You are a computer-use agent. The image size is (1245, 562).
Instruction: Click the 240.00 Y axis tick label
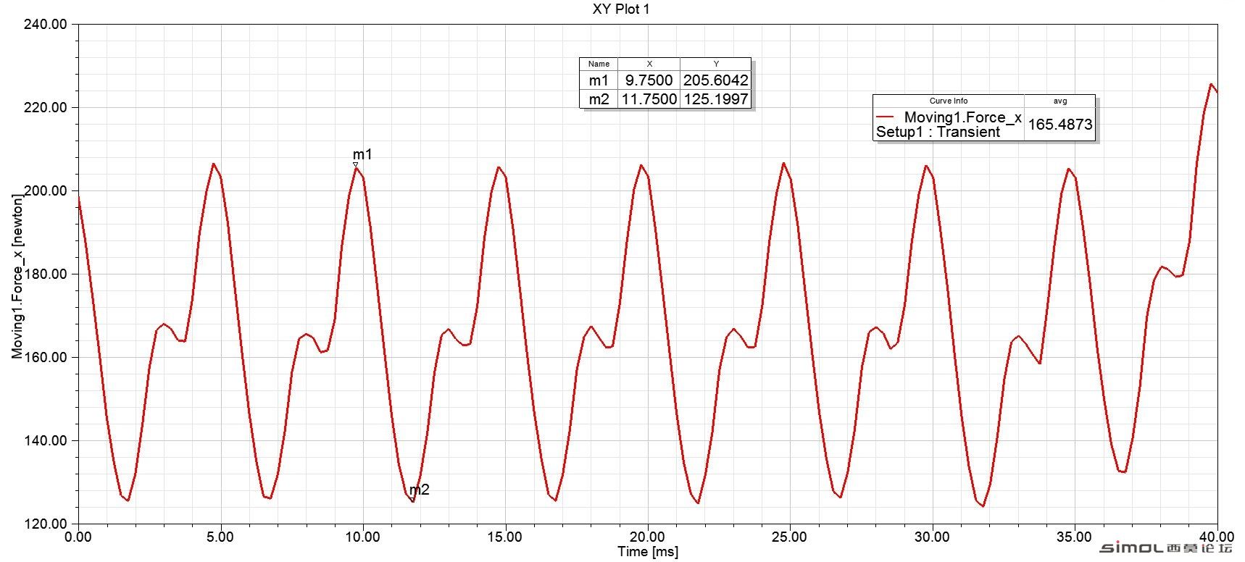coord(45,24)
